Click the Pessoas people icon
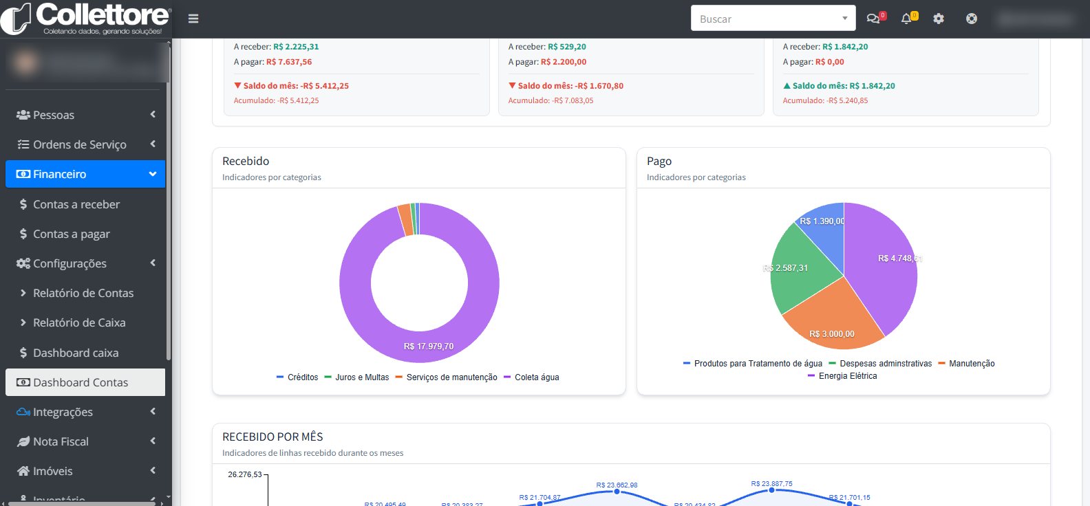The width and height of the screenshot is (1090, 506). tap(23, 115)
